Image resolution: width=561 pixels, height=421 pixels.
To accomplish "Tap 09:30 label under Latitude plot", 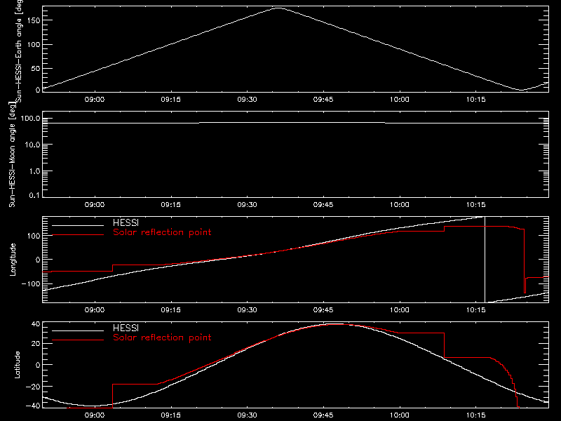I will (248, 415).
